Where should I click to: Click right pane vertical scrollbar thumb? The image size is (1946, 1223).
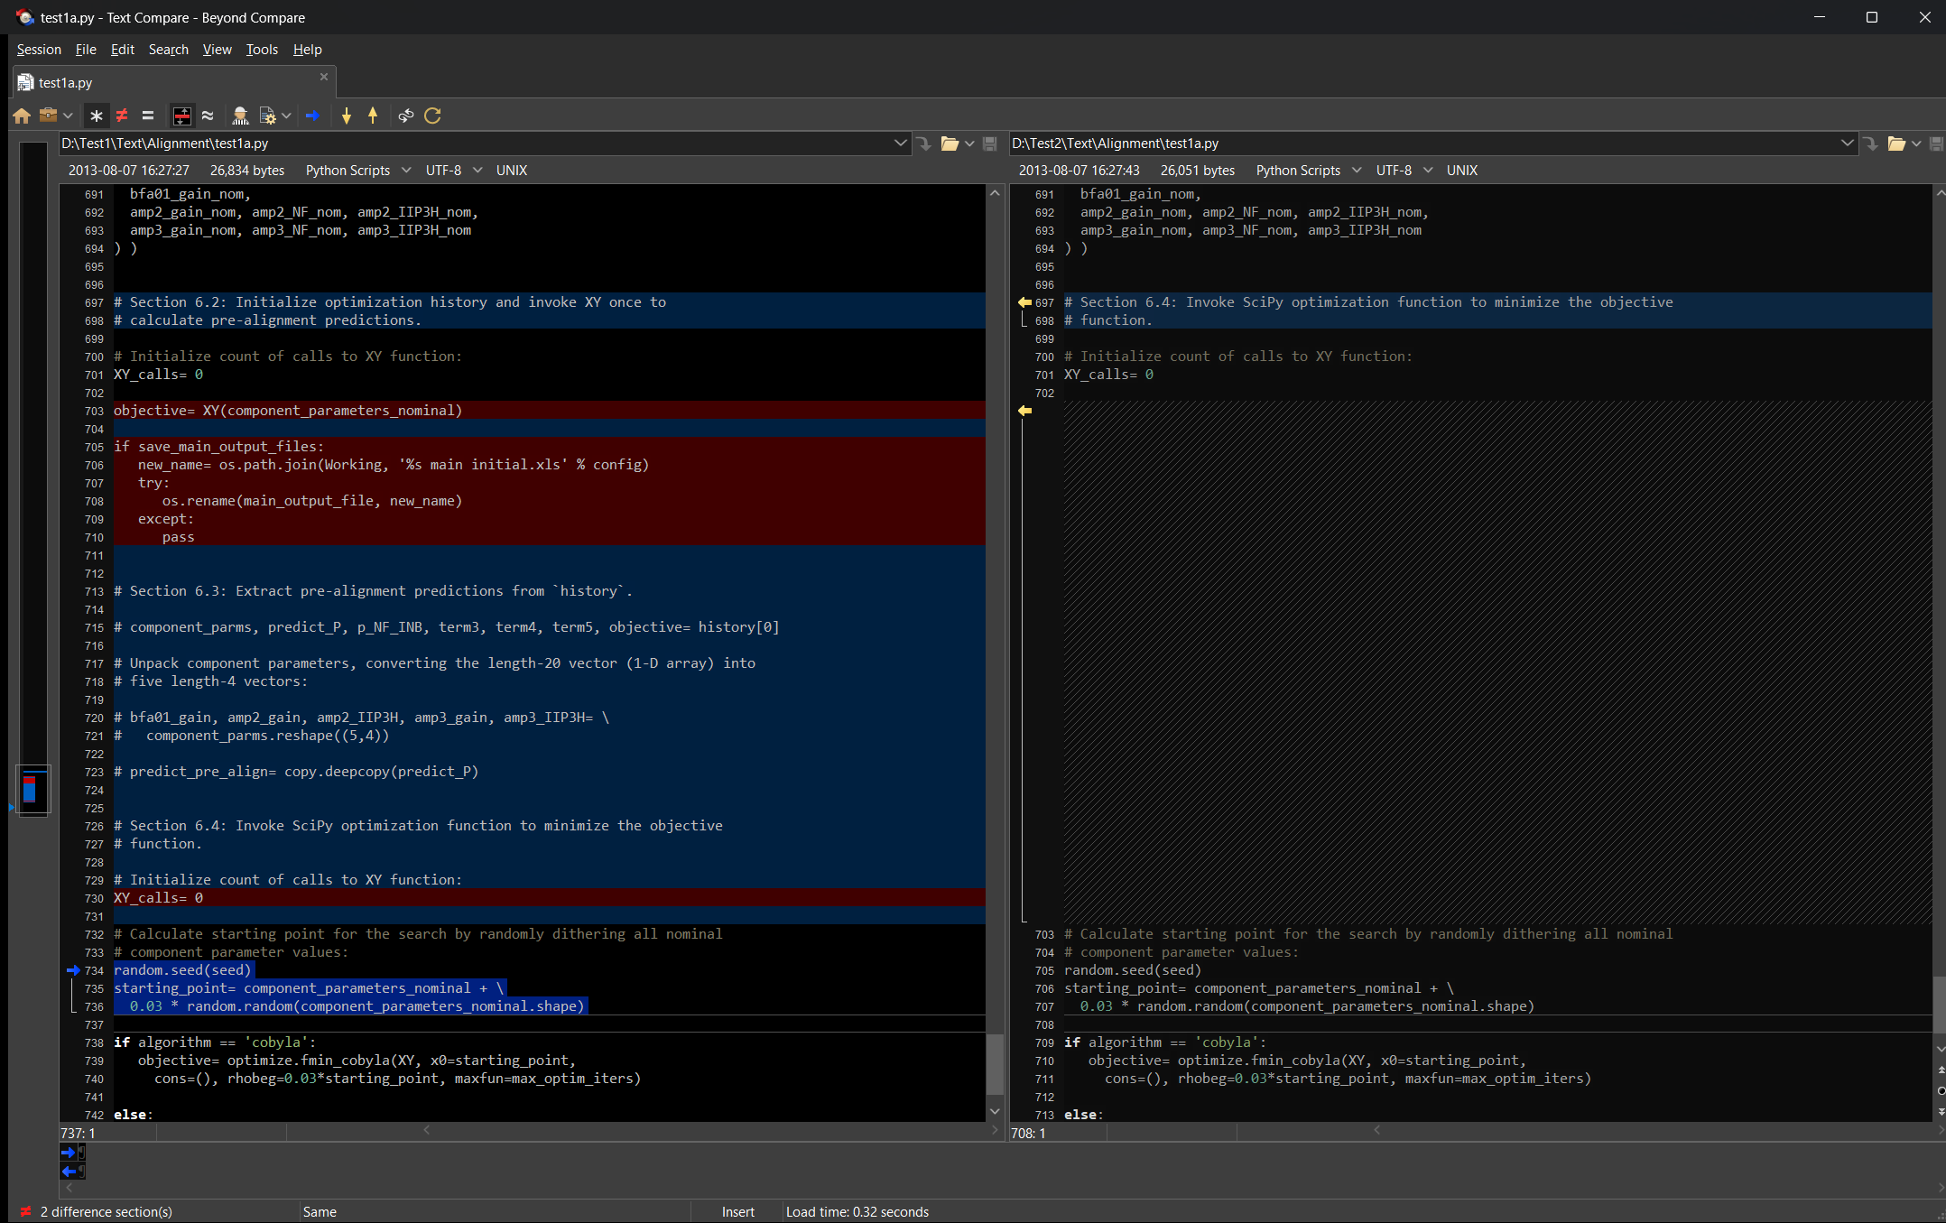click(x=1940, y=1005)
